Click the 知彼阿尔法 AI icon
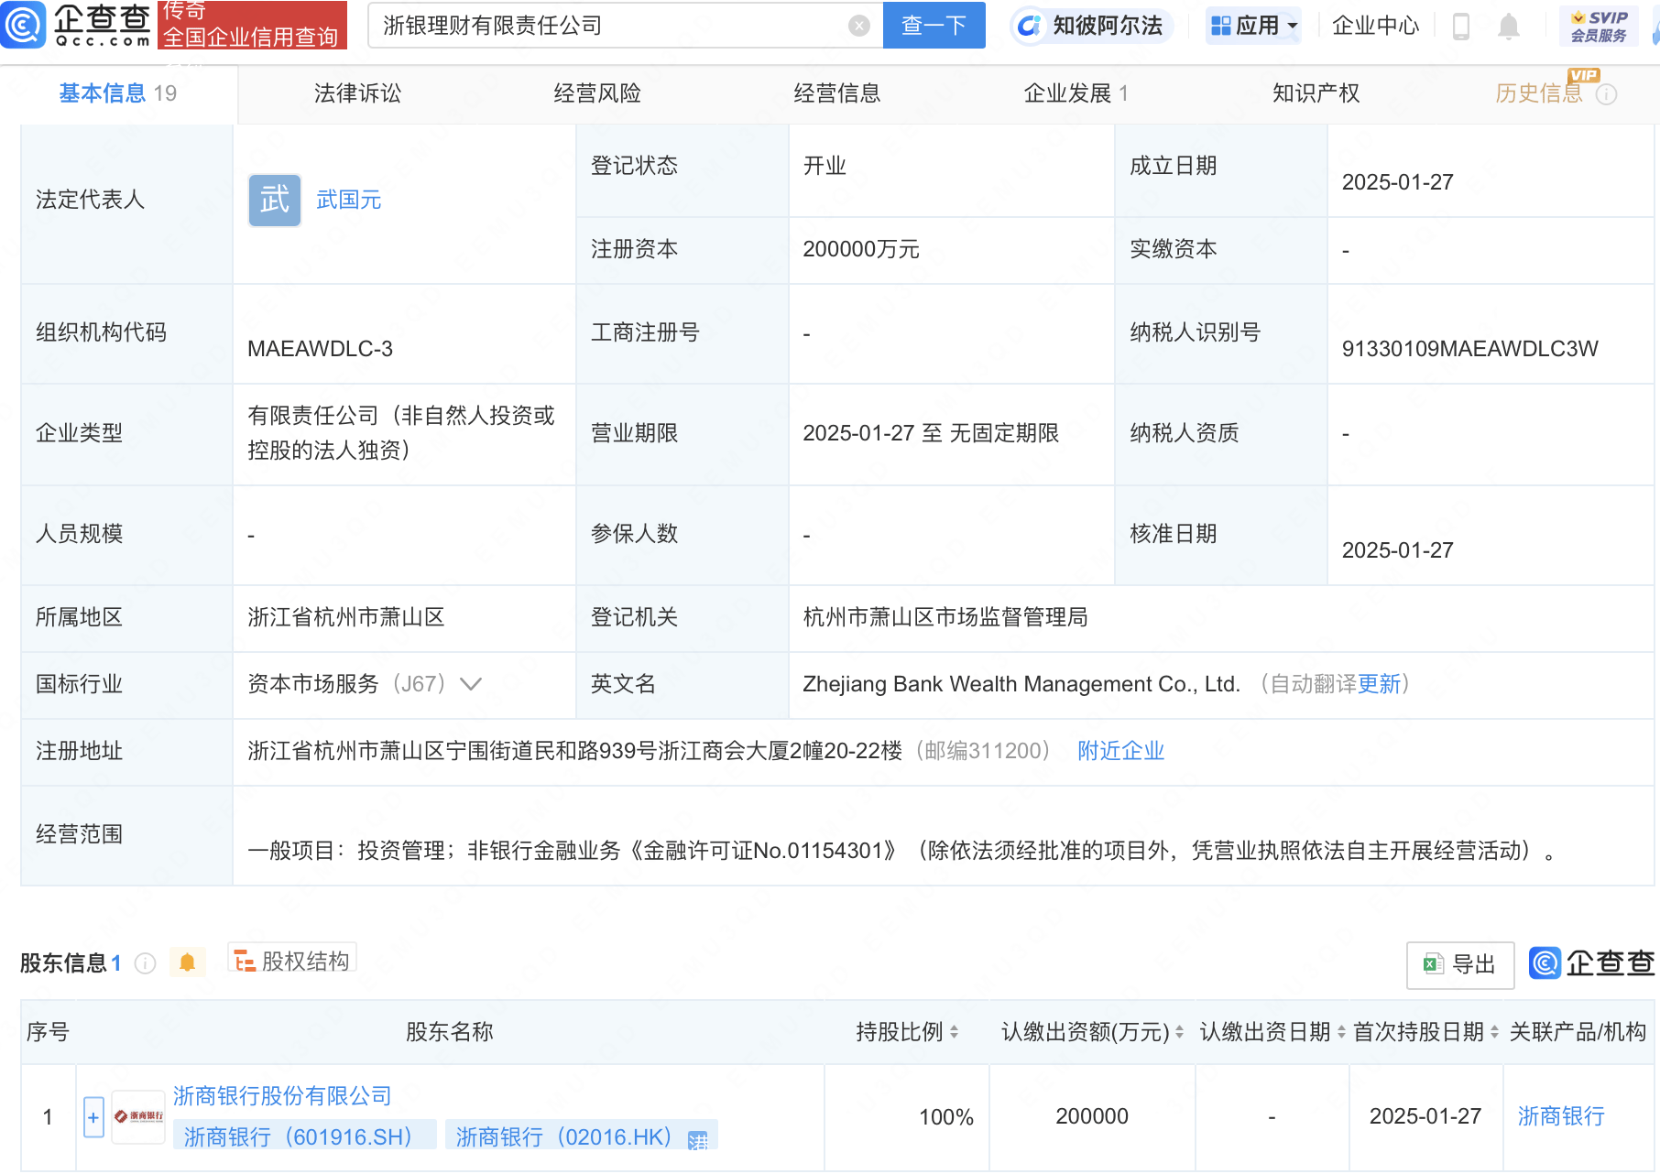Viewport: 1660px width, 1174px height. (1030, 26)
